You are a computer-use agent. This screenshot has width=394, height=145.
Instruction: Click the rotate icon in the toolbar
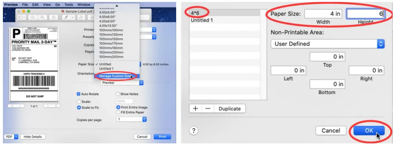click(81, 17)
